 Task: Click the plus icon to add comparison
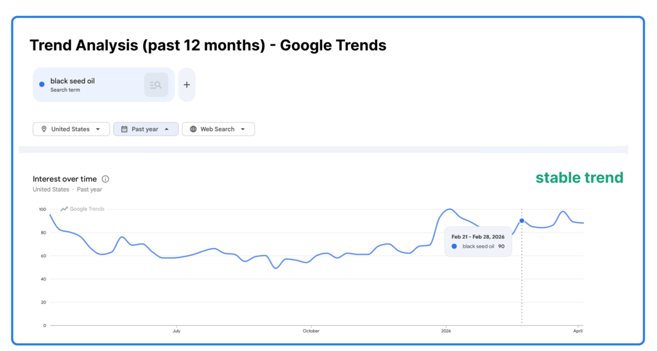(187, 85)
